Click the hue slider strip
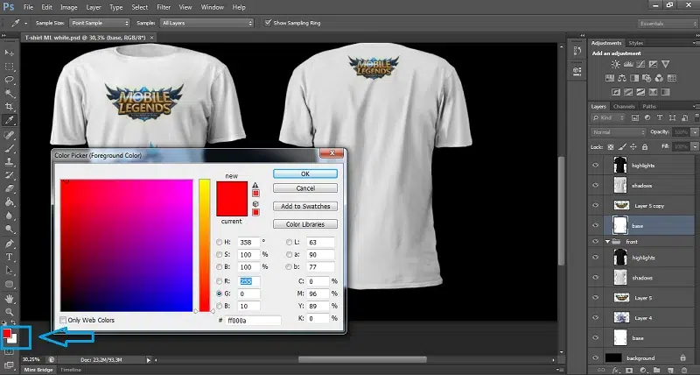The height and width of the screenshot is (375, 700). pyautogui.click(x=205, y=245)
